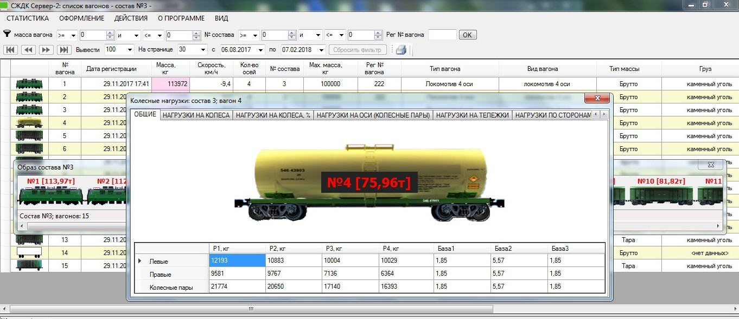Click the Рег № вагона input field
This screenshot has width=739, height=319.
click(442, 35)
